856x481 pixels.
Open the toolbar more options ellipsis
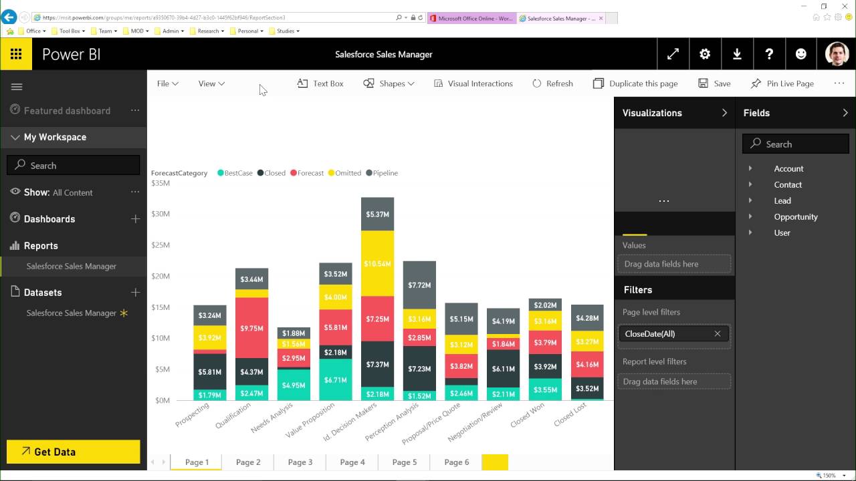click(839, 84)
